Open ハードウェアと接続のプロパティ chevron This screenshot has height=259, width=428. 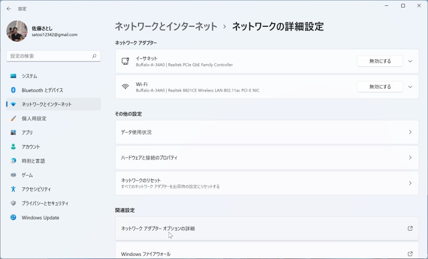click(410, 158)
